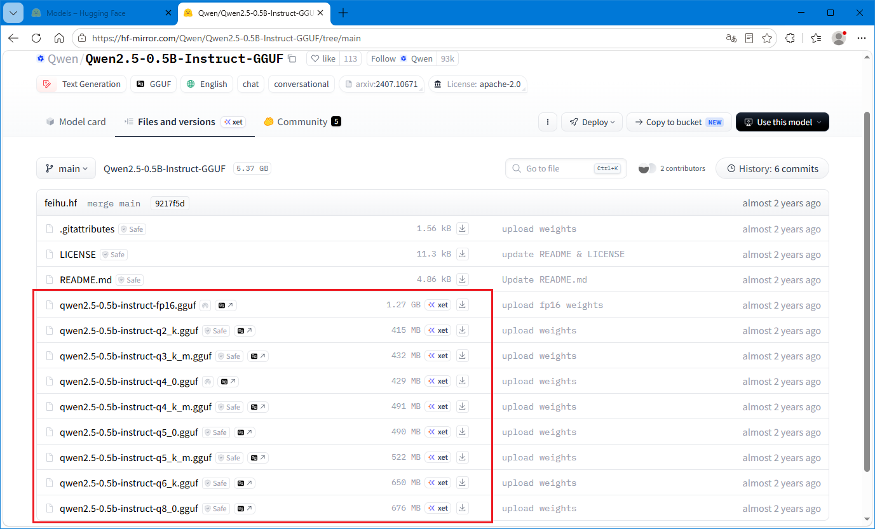Open the arxiv:2407.10671 tag
Screen dimensions: 875x529
coord(381,84)
